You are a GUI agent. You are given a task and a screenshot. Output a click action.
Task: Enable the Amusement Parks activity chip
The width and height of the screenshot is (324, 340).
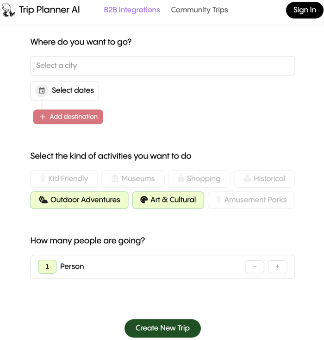point(251,200)
